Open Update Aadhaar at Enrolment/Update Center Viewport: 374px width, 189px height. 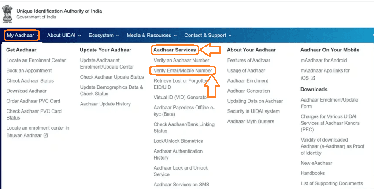[x=107, y=64]
